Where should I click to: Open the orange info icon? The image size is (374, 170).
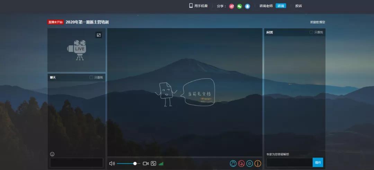coord(258,163)
